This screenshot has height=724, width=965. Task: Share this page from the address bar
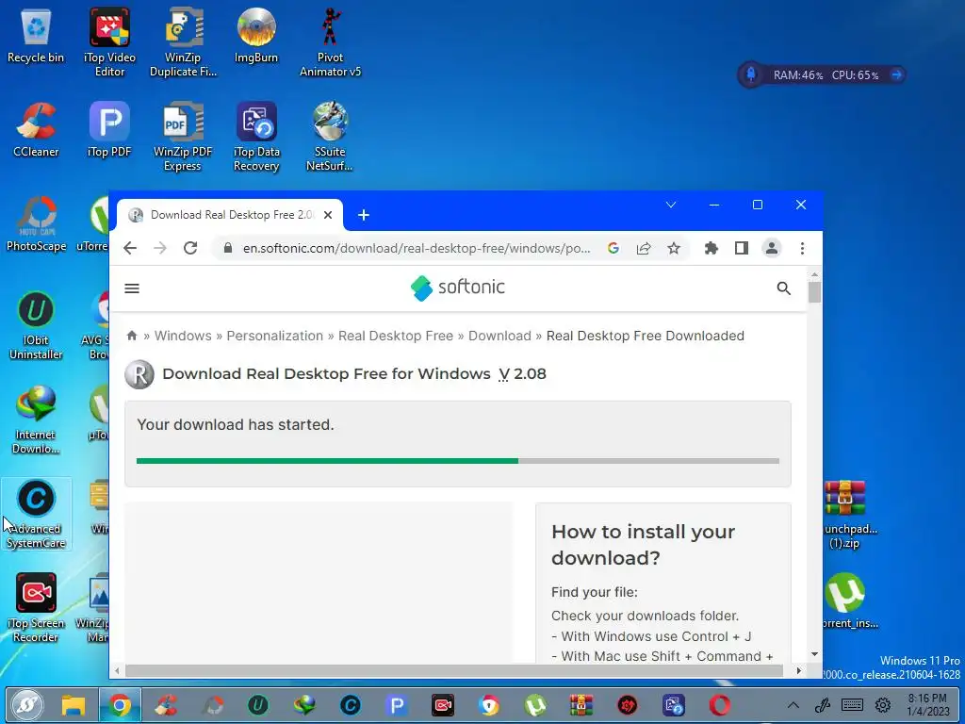(644, 248)
